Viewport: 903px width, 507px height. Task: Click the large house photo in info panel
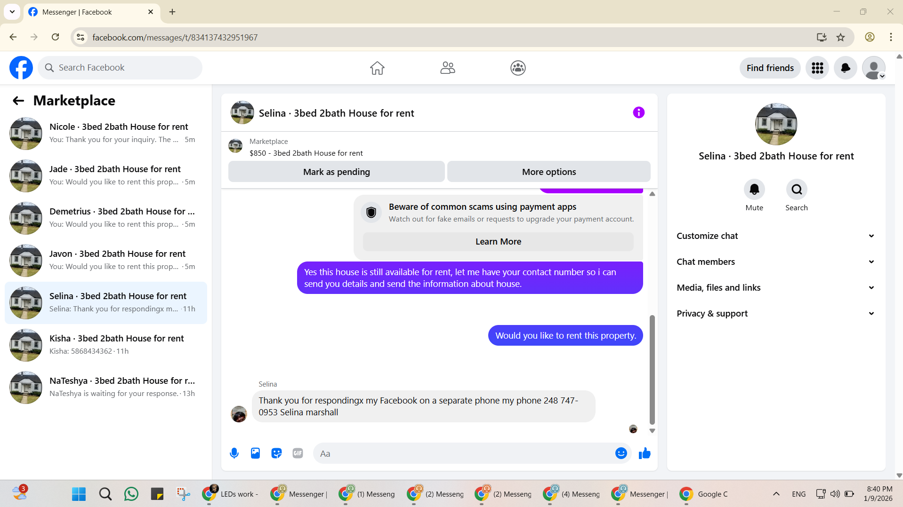point(776,124)
